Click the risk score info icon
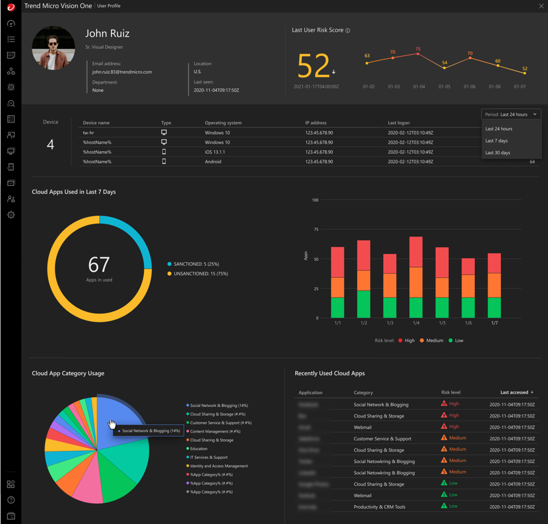The height and width of the screenshot is (524, 548). tap(347, 30)
